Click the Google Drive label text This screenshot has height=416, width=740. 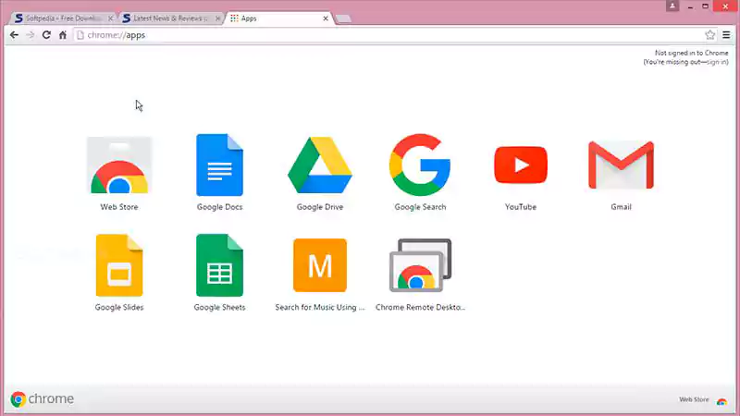pyautogui.click(x=320, y=207)
